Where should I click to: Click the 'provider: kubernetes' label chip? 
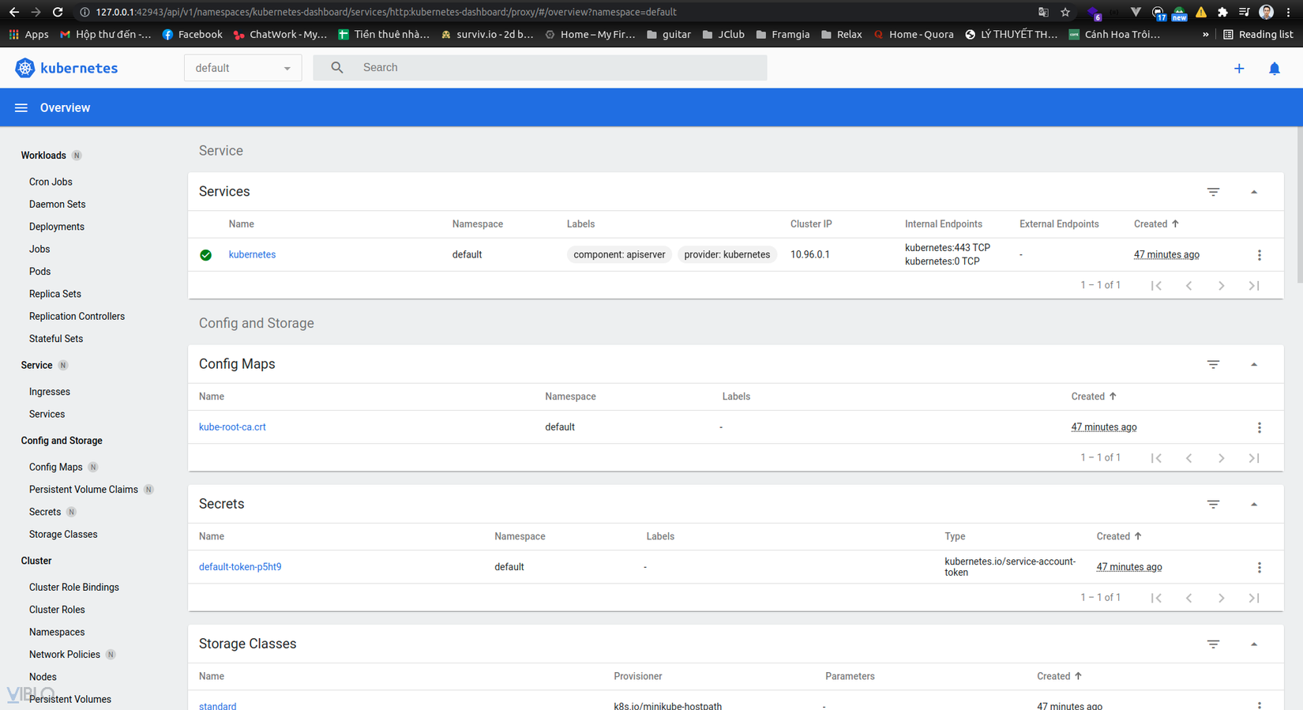pos(727,254)
